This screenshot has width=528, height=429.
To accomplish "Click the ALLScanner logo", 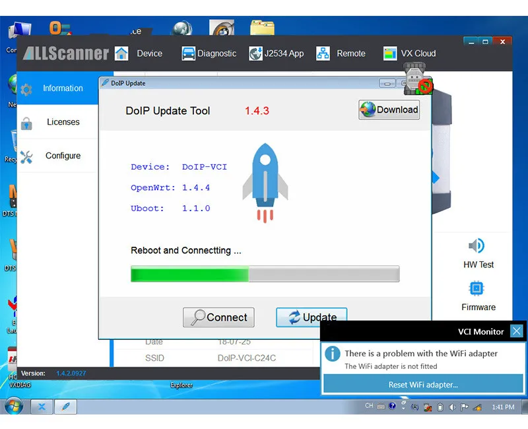I will [66, 53].
